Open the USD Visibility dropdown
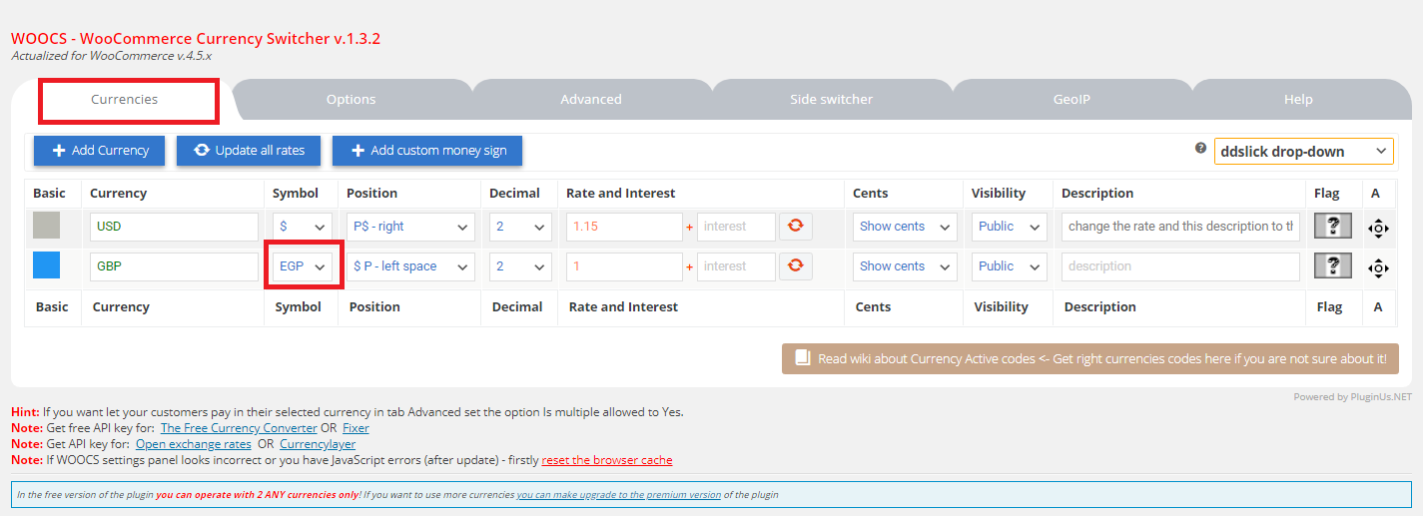Image resolution: width=1423 pixels, height=516 pixels. [x=1010, y=227]
